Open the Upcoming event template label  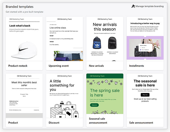[59, 66]
